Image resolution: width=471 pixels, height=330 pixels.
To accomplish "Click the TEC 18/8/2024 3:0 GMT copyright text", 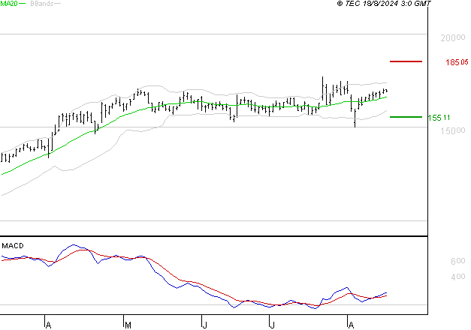I will point(384,4).
